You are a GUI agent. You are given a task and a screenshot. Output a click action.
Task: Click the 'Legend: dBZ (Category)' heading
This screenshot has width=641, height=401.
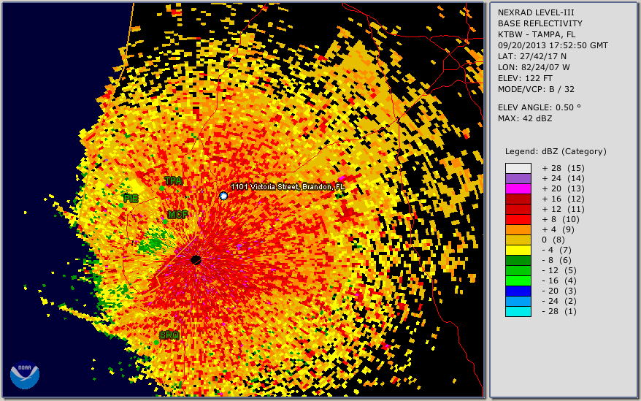[x=556, y=151]
